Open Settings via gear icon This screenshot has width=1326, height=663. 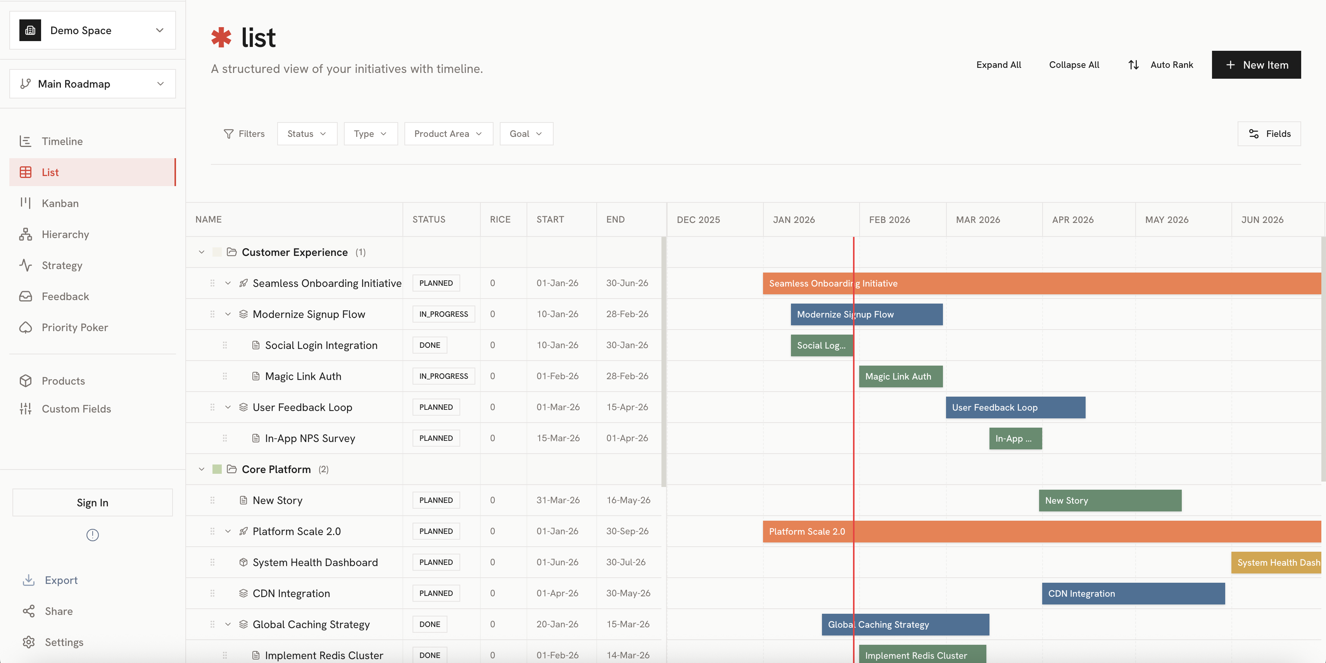coord(29,642)
